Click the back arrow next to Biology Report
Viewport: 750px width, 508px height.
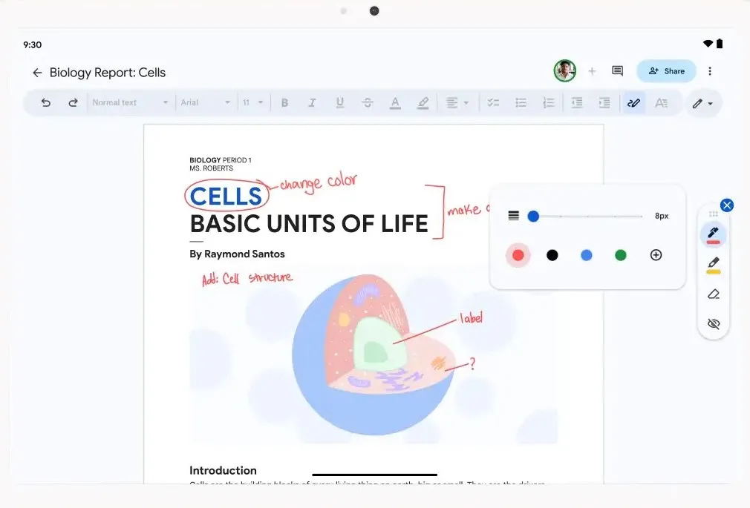[x=36, y=72]
